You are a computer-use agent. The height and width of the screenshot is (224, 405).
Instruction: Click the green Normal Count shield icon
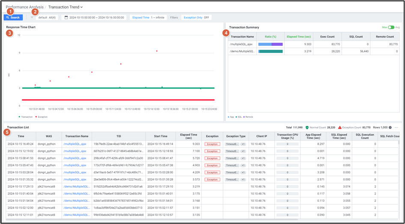pos(307,128)
